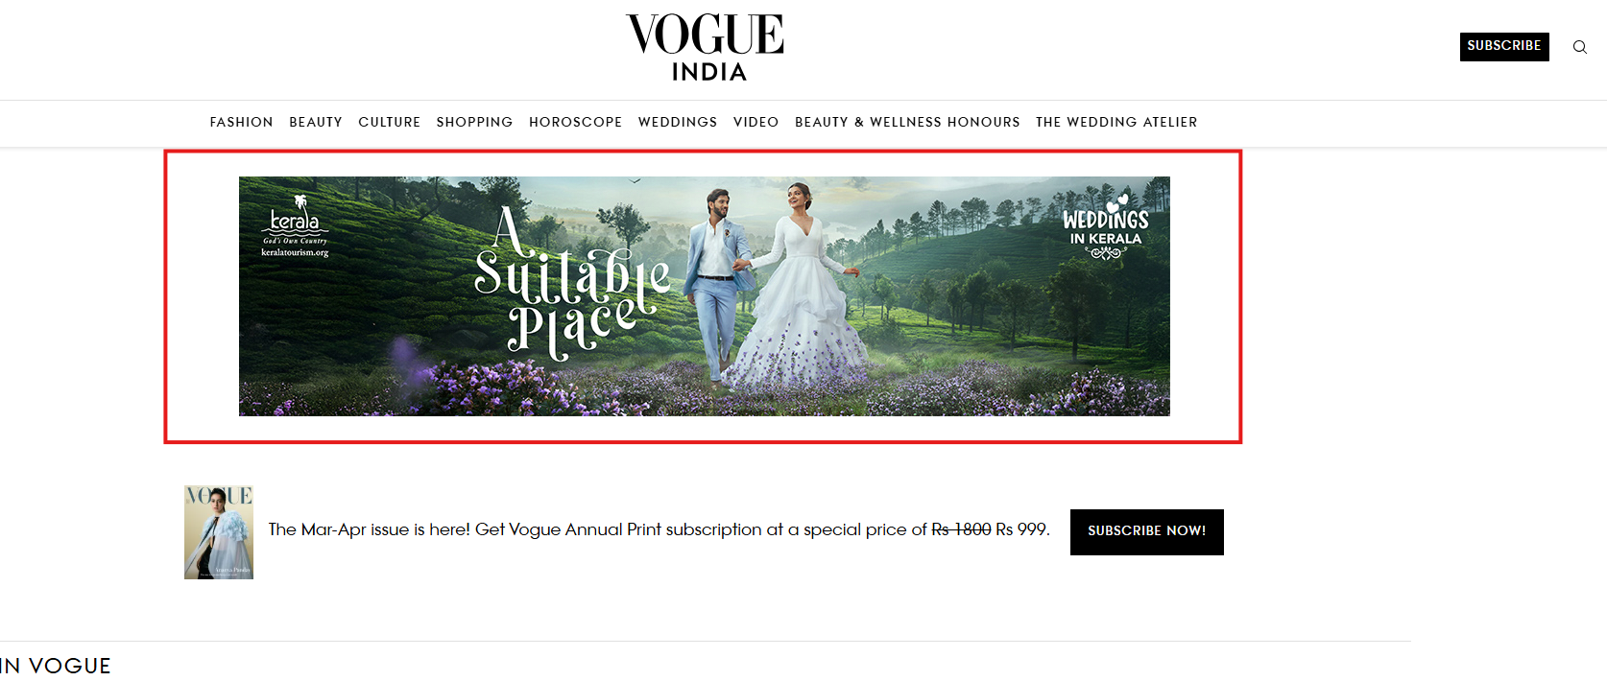Click the Subscribe button in header
The image size is (1607, 681).
tap(1504, 46)
